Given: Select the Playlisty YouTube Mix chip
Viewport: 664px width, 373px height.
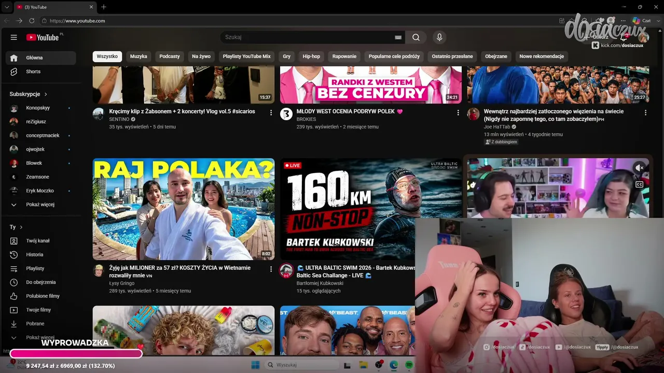Looking at the screenshot, I should (247, 56).
